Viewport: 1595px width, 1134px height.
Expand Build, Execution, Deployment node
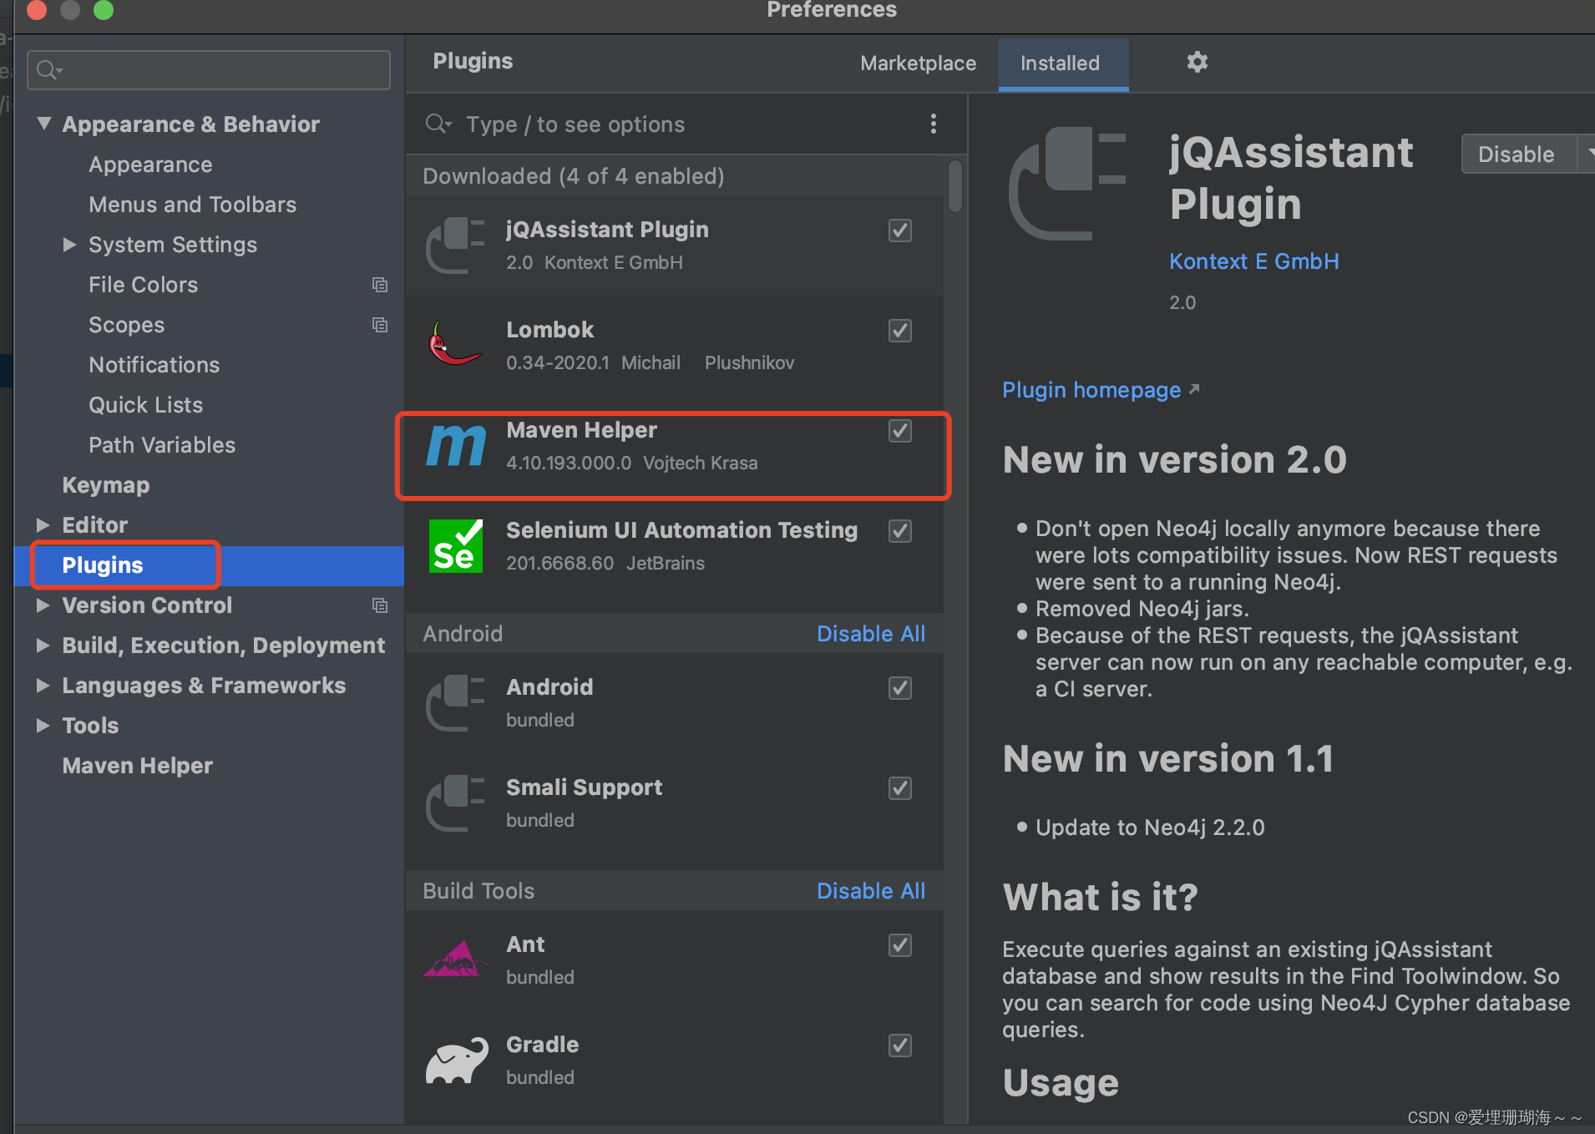[43, 645]
